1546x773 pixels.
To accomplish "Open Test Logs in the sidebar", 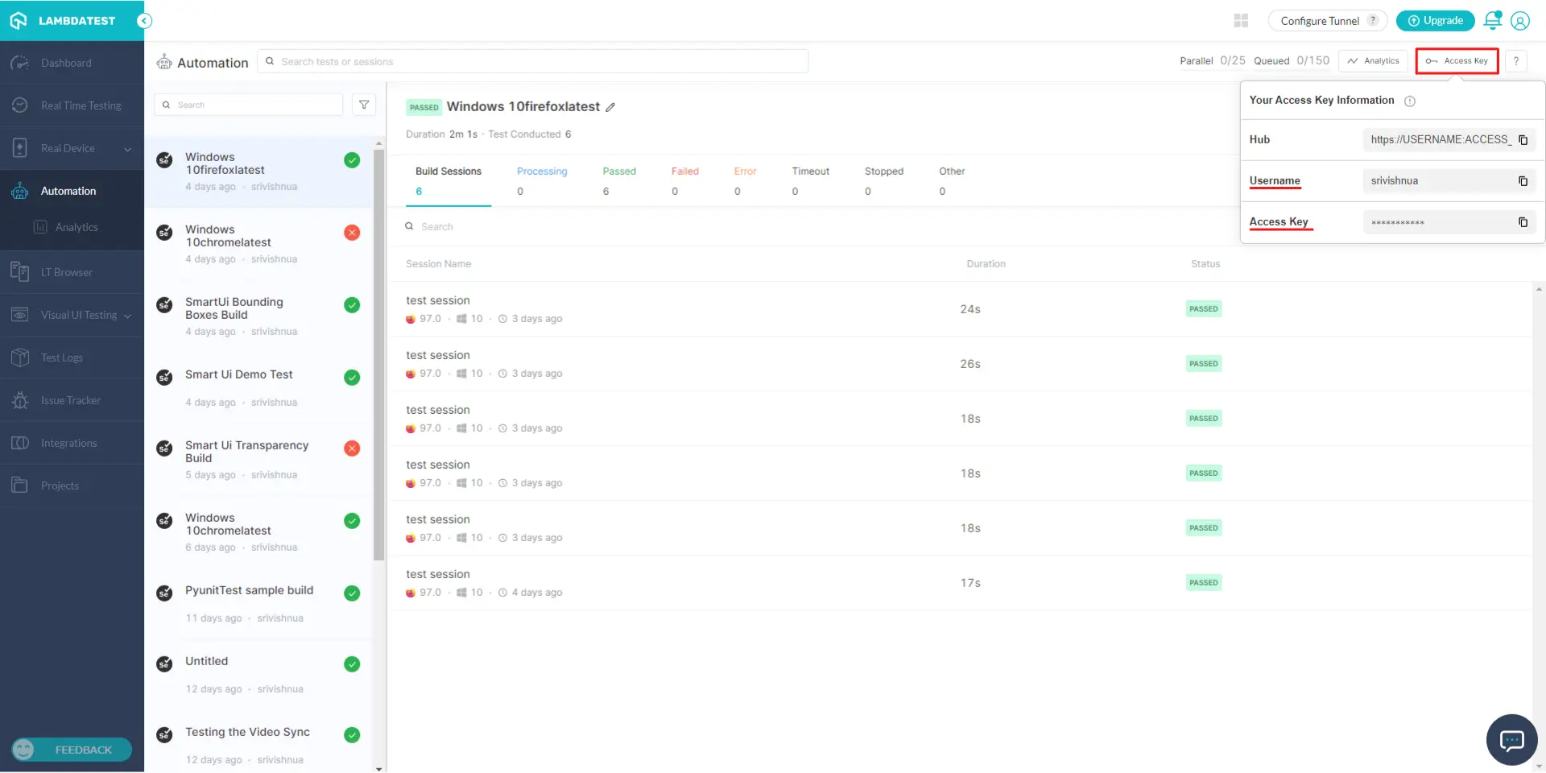I will [62, 358].
